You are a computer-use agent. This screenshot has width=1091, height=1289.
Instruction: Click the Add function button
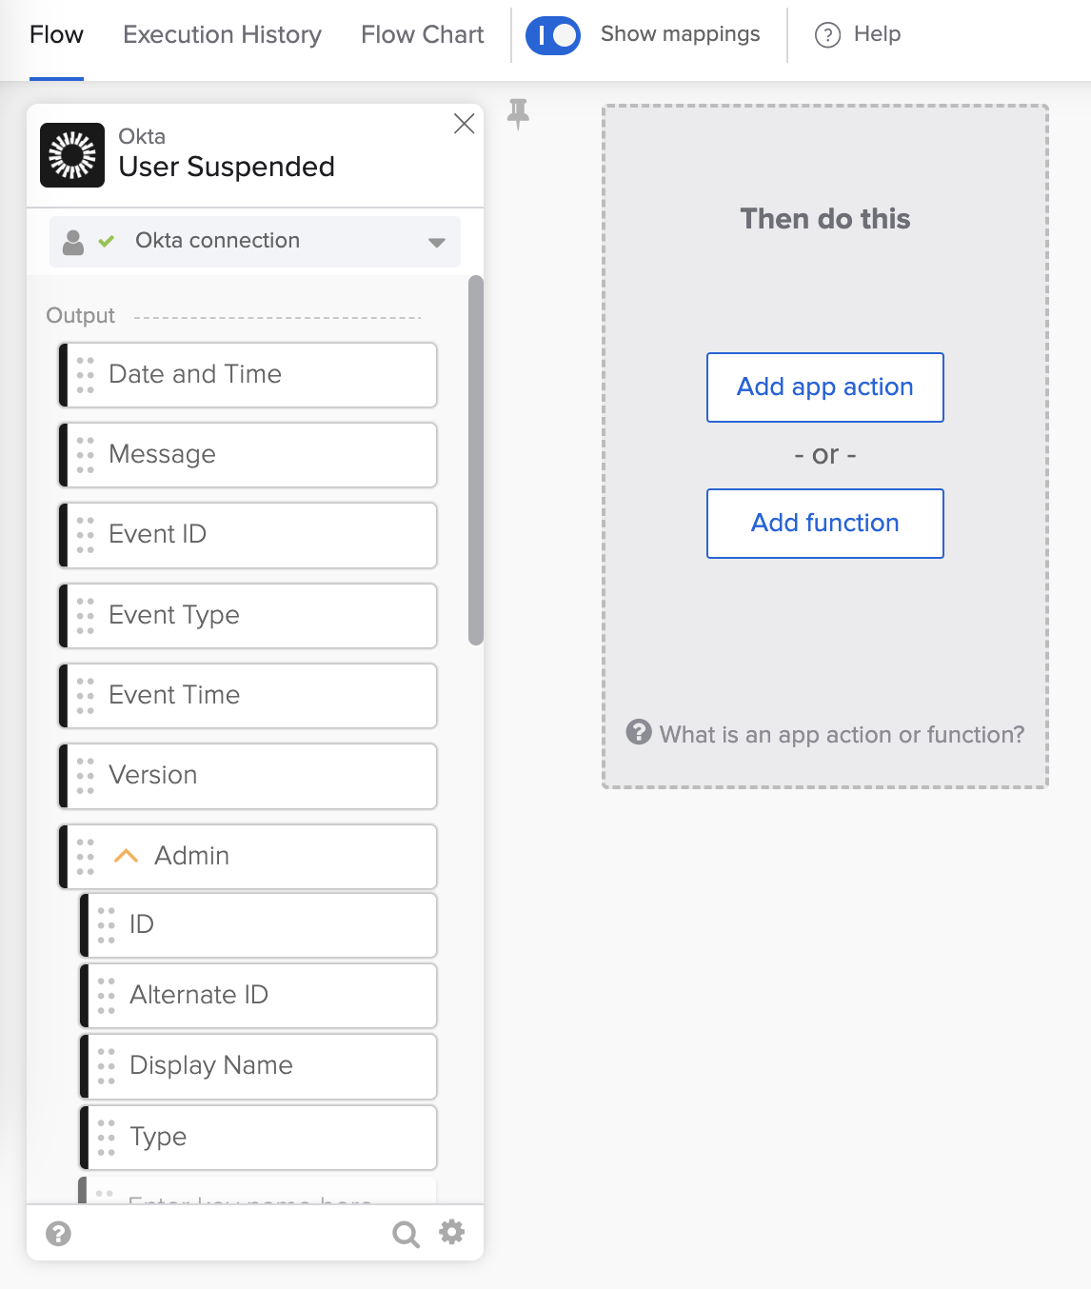[x=824, y=524]
